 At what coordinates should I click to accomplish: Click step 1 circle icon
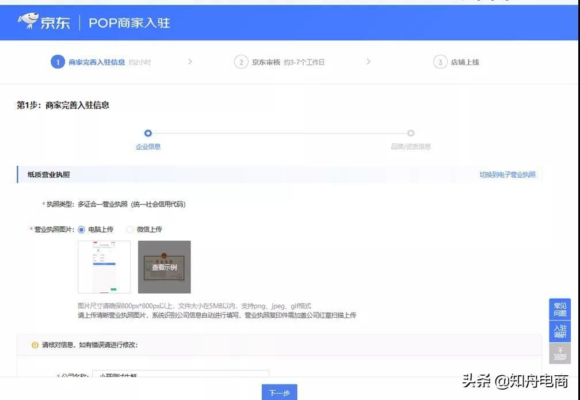point(58,62)
